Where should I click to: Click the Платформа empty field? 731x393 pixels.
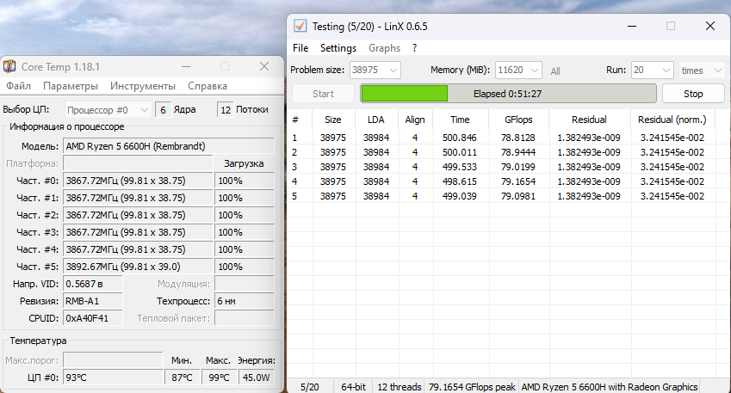coord(138,163)
